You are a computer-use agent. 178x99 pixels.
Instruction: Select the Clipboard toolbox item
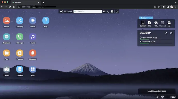163,24
